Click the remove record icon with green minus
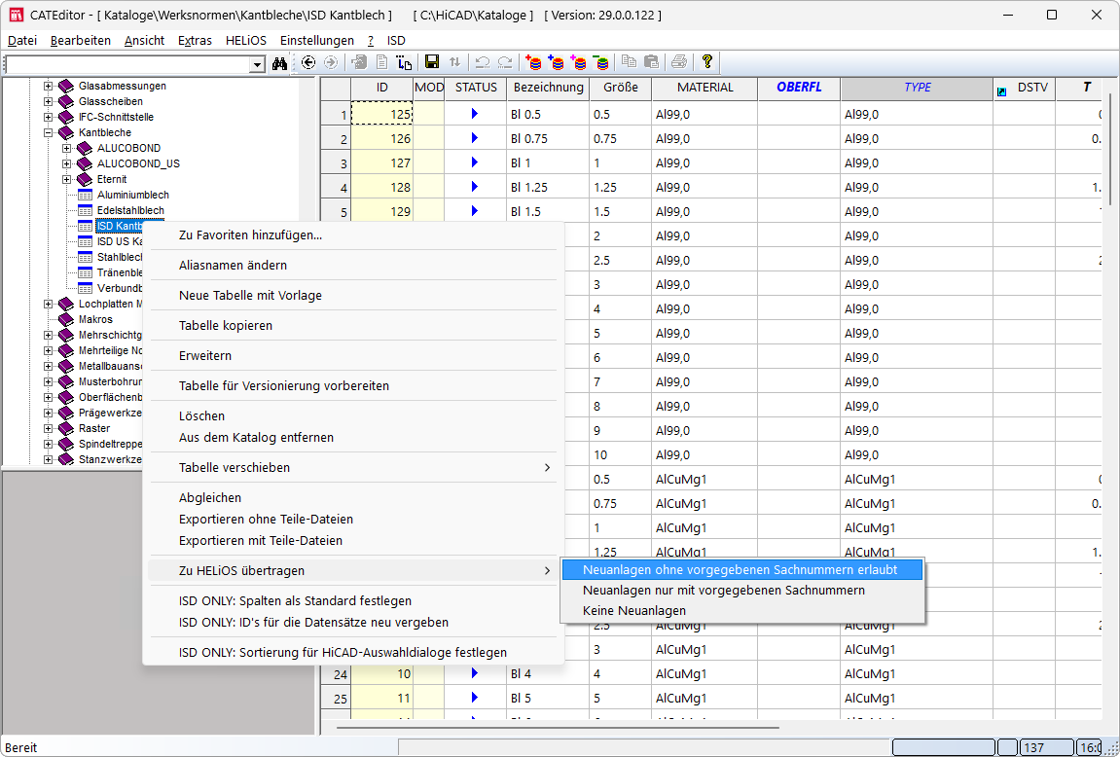 tap(601, 62)
